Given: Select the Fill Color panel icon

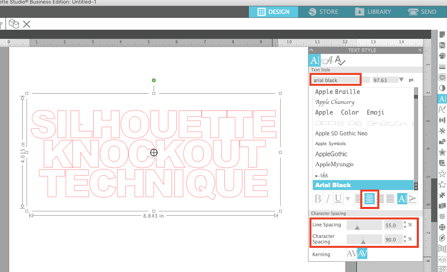Looking at the screenshot, I should (442, 56).
